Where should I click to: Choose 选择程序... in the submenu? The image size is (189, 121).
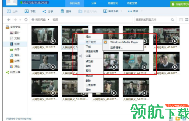(123, 47)
